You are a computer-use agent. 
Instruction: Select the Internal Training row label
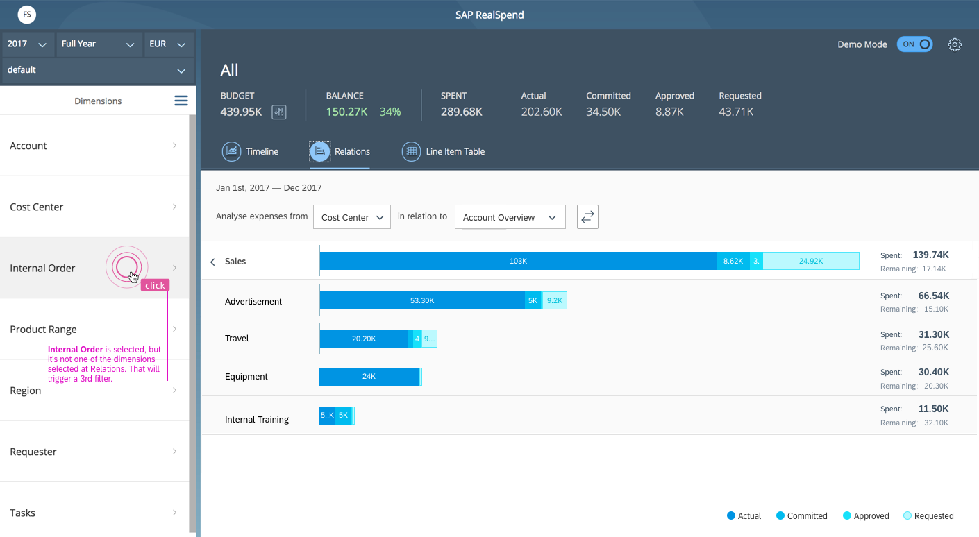click(257, 420)
